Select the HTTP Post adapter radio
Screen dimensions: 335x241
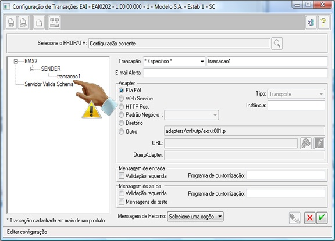tap(122, 107)
